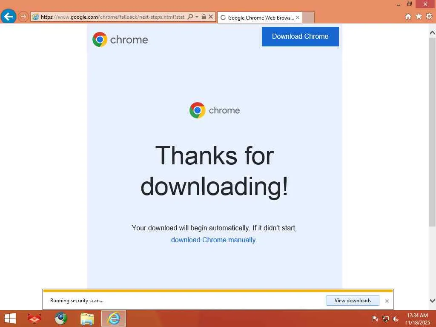Image resolution: width=436 pixels, height=327 pixels.
Task: Open the address bar autocomplete dropdown arrow
Action: click(197, 17)
